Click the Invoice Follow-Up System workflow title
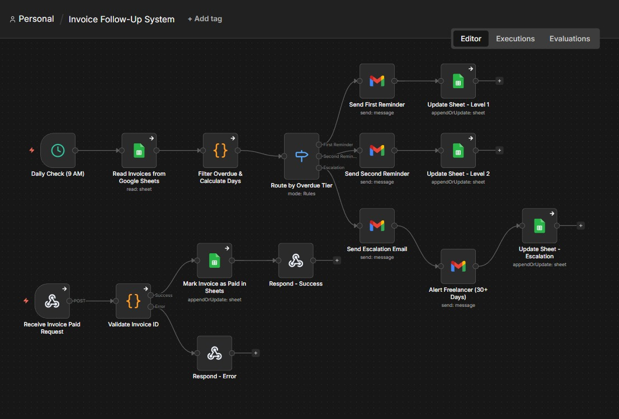Image resolution: width=619 pixels, height=419 pixels. pyautogui.click(x=121, y=19)
